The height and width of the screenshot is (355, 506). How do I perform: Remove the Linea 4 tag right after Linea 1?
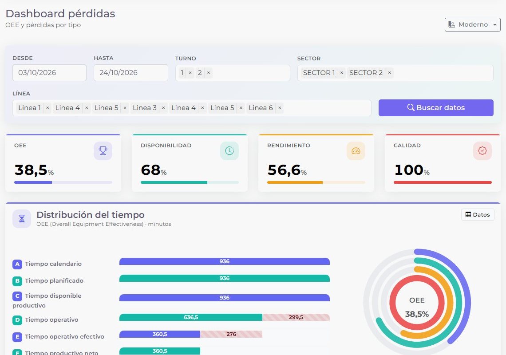[x=87, y=108]
